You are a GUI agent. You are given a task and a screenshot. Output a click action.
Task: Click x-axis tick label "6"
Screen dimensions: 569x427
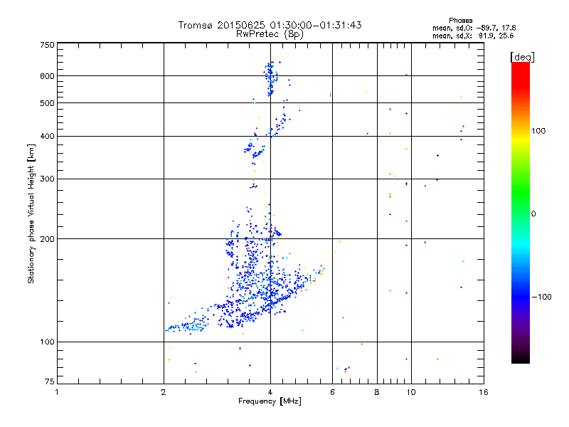tap(332, 392)
